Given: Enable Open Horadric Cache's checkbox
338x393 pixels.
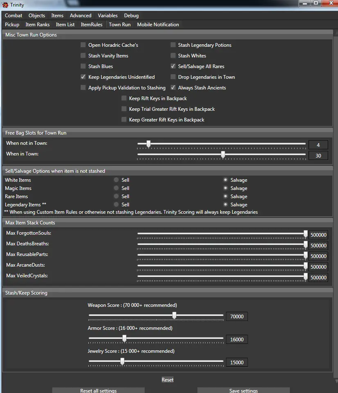Looking at the screenshot, I should pyautogui.click(x=83, y=45).
